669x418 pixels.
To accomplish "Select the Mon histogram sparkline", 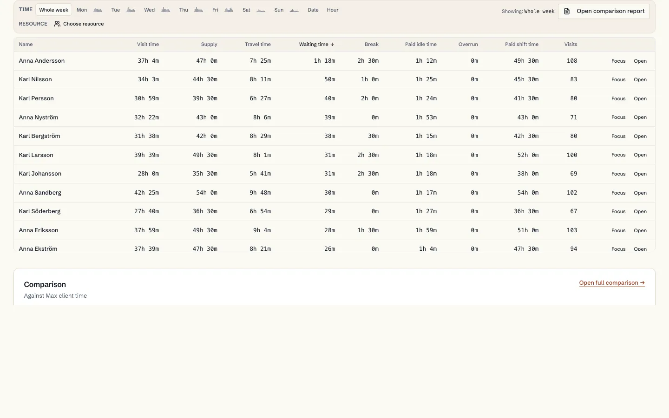I will pyautogui.click(x=98, y=10).
